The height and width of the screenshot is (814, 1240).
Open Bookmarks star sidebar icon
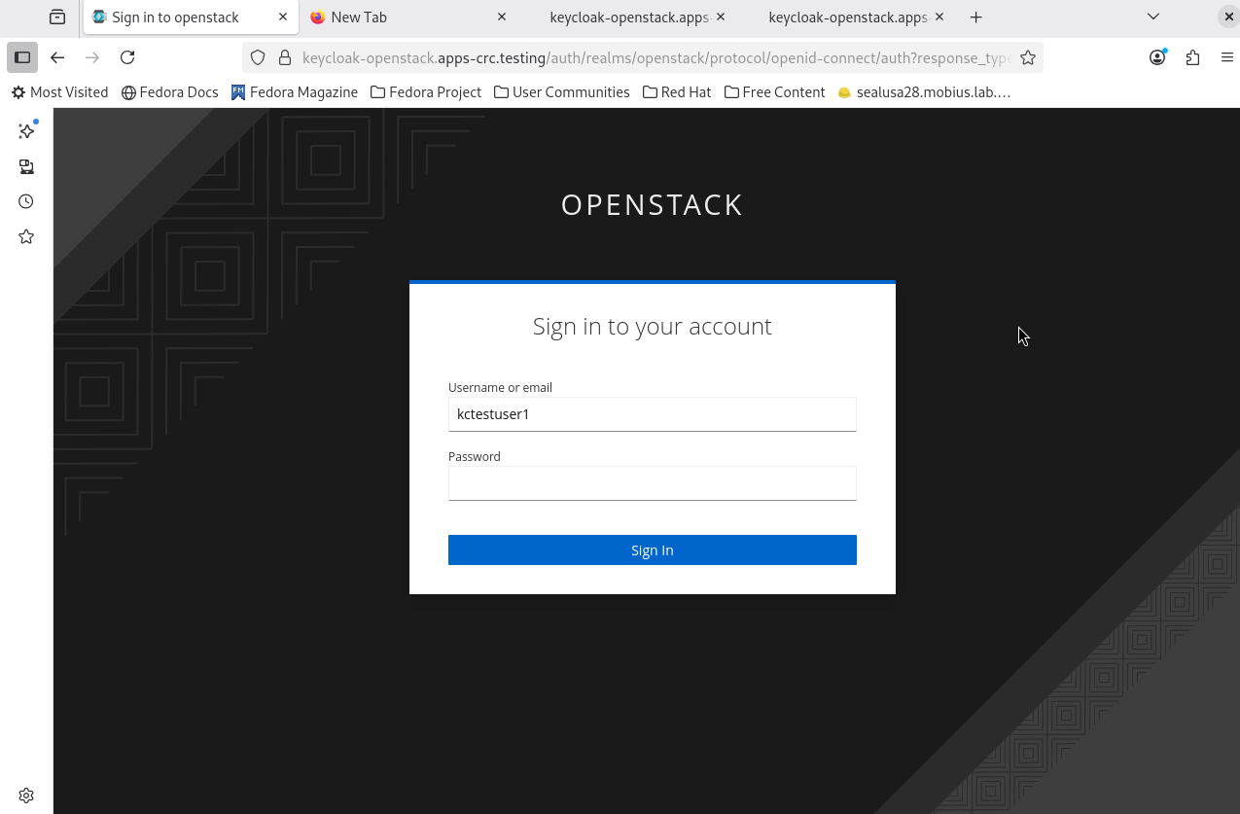(x=26, y=236)
